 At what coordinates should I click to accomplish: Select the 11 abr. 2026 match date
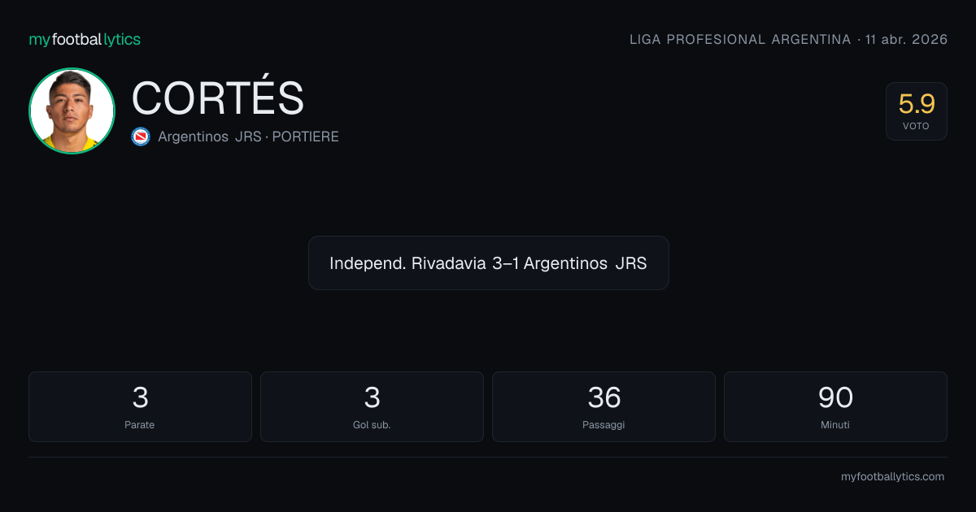pos(907,39)
